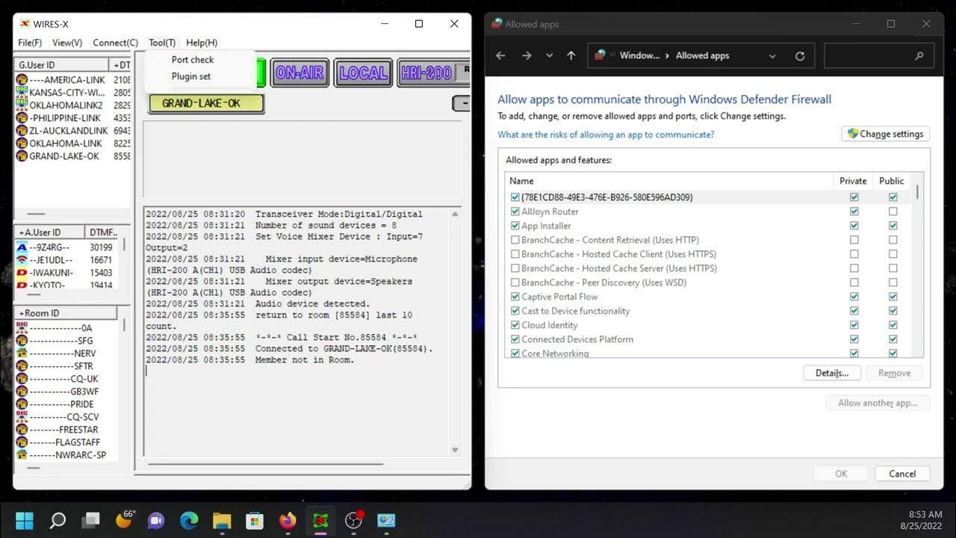This screenshot has width=956, height=538.
Task: Click the GRAND-LAKE-OK connected room button
Action: coord(206,103)
